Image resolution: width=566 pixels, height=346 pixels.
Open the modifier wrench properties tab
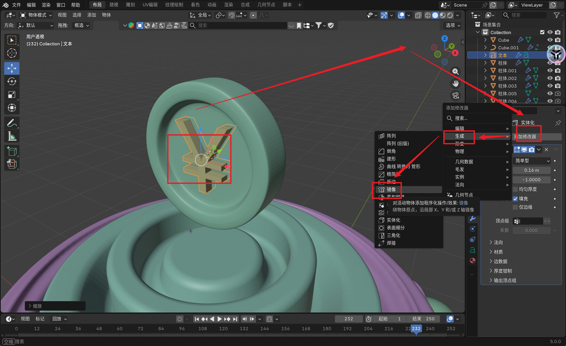[x=472, y=219]
